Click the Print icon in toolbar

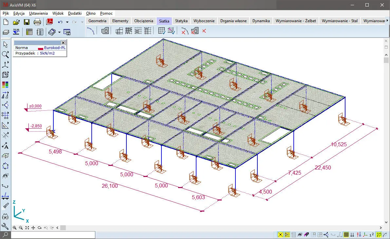click(x=37, y=22)
